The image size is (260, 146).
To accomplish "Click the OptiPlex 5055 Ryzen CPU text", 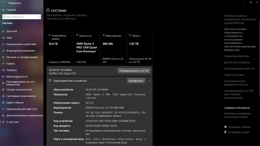I will point(62,73).
